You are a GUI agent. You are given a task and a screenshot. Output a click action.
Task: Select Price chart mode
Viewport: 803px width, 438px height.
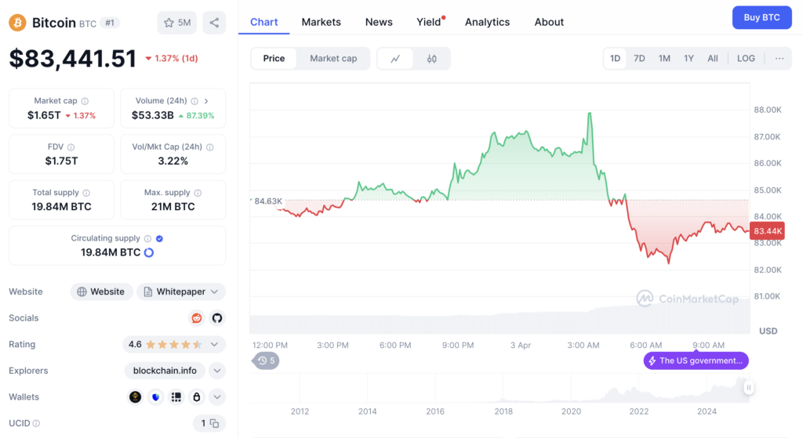coord(274,58)
